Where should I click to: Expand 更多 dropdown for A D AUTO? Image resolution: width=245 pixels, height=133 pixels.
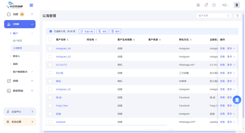click(x=231, y=65)
